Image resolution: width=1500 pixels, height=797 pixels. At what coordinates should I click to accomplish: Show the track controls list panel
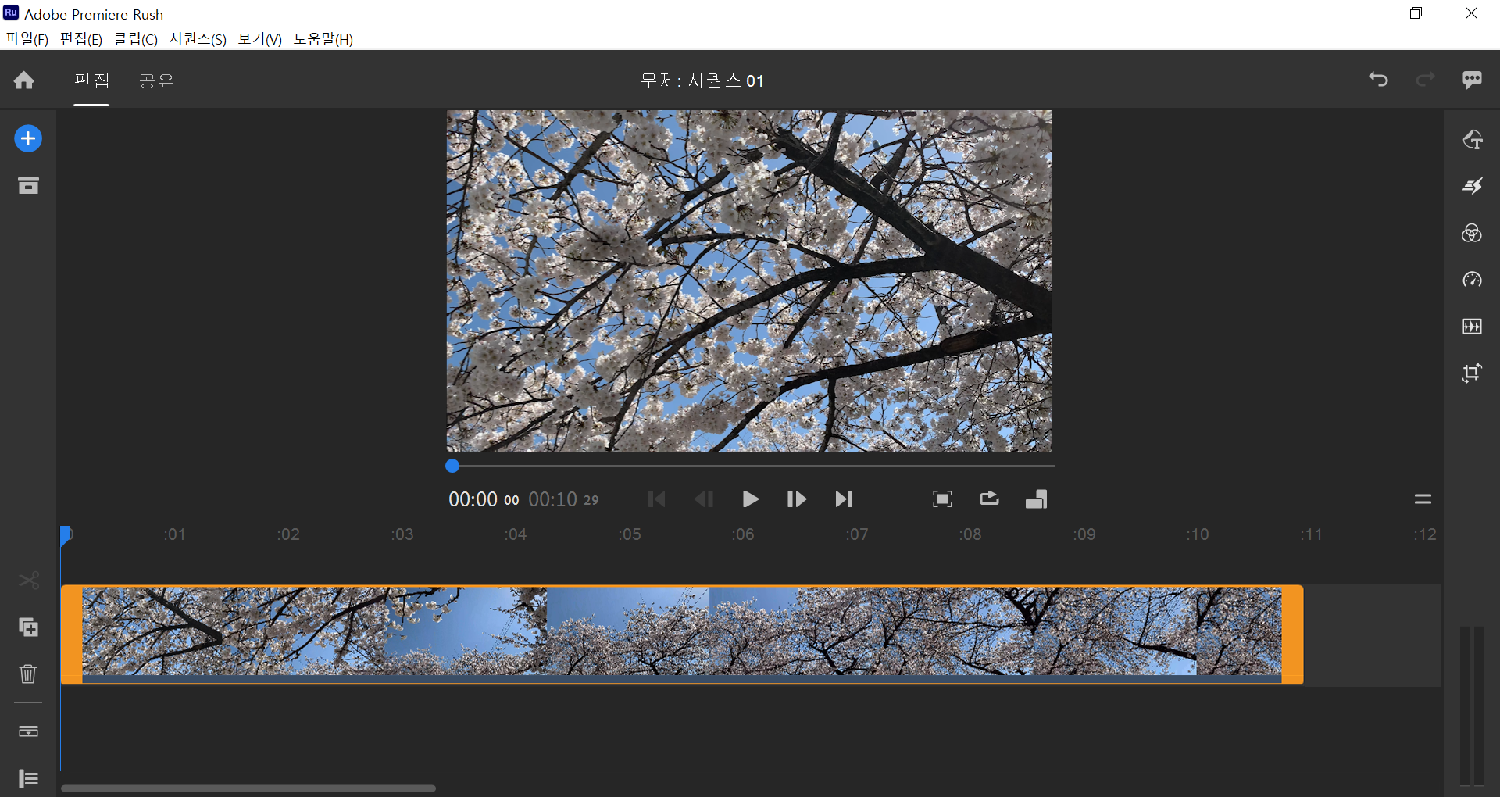[x=28, y=779]
